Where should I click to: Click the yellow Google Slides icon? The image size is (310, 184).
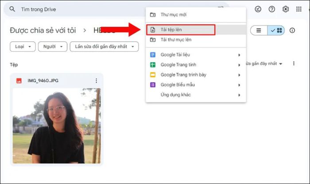(x=153, y=75)
